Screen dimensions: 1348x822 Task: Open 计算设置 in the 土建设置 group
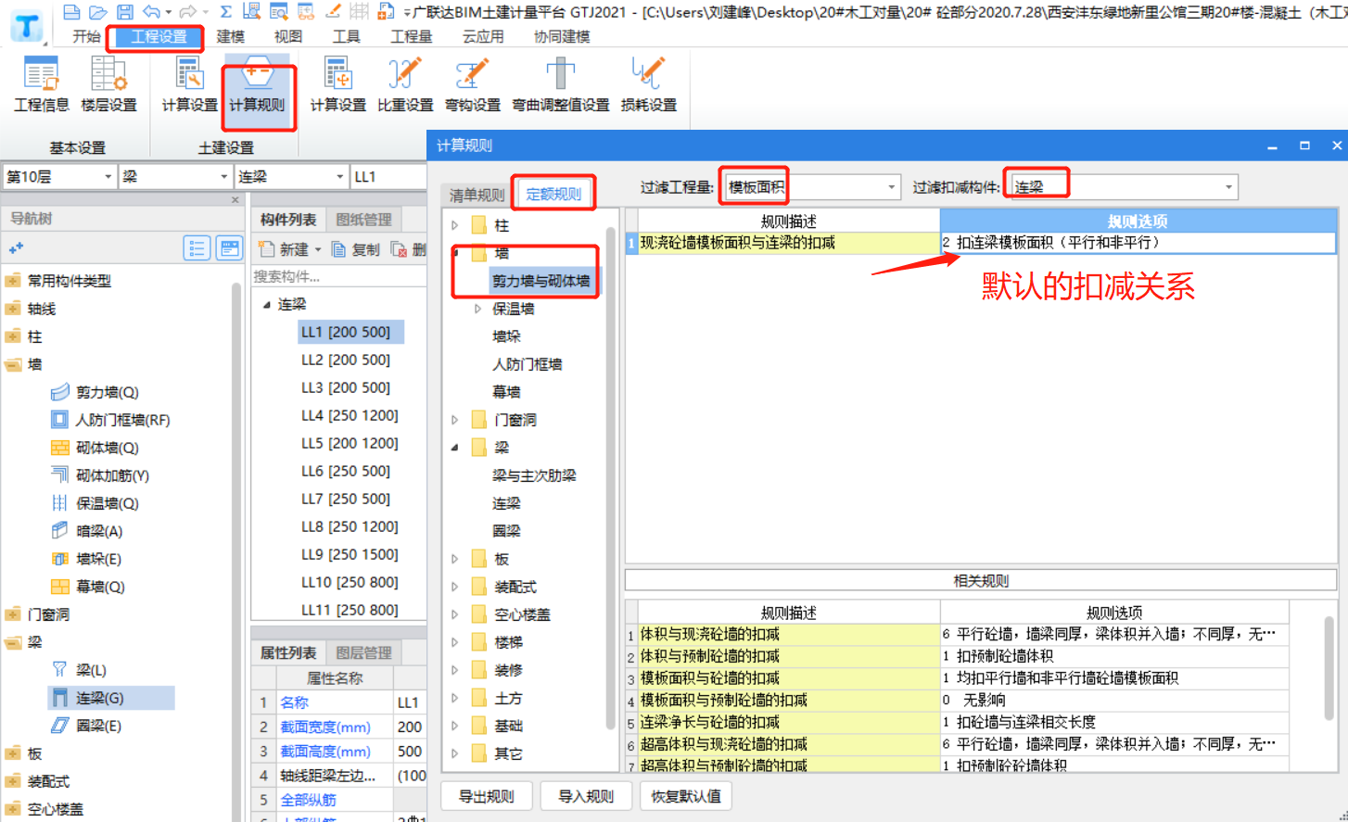tap(189, 83)
